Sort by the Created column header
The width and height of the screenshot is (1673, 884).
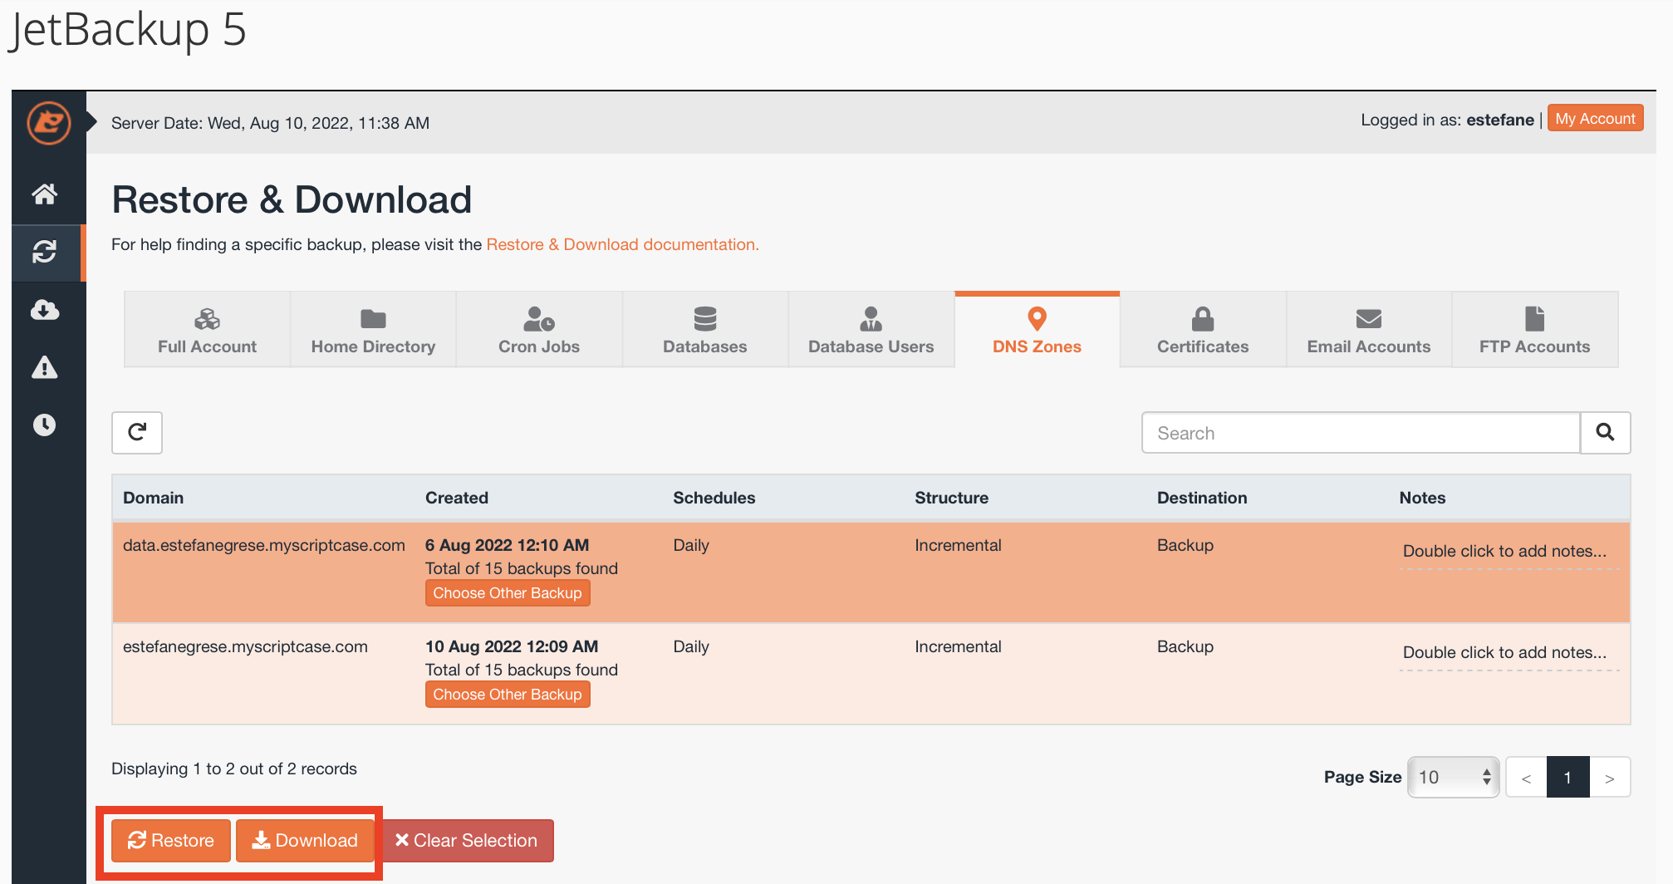[x=457, y=498]
